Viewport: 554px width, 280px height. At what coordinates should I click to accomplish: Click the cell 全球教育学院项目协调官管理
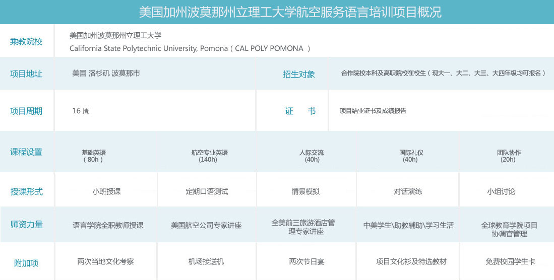[509, 230]
